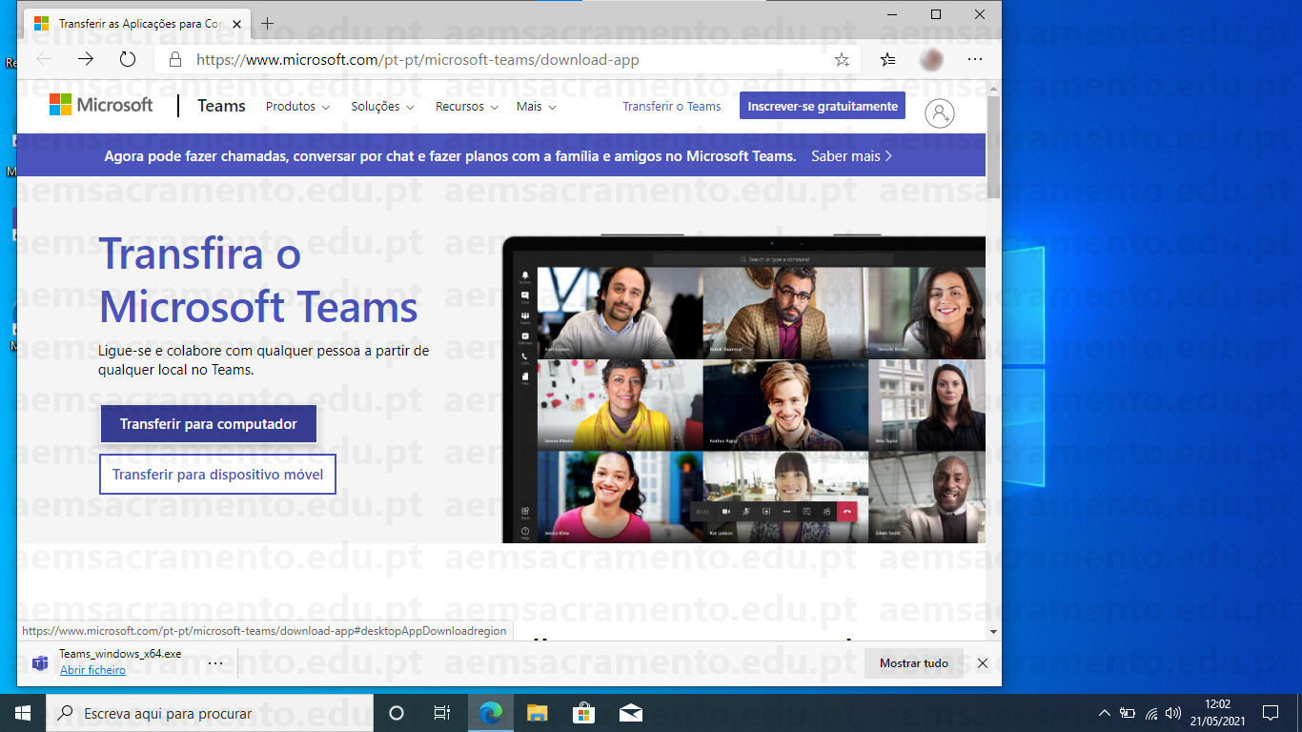Expand the Soluções dropdown menu

[382, 107]
